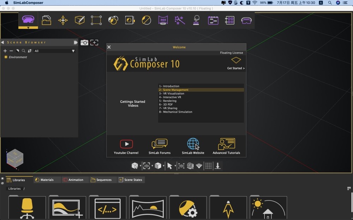Screen dimensions: 353x220
Task: Click the cube selection mode icon
Action: [135, 166]
